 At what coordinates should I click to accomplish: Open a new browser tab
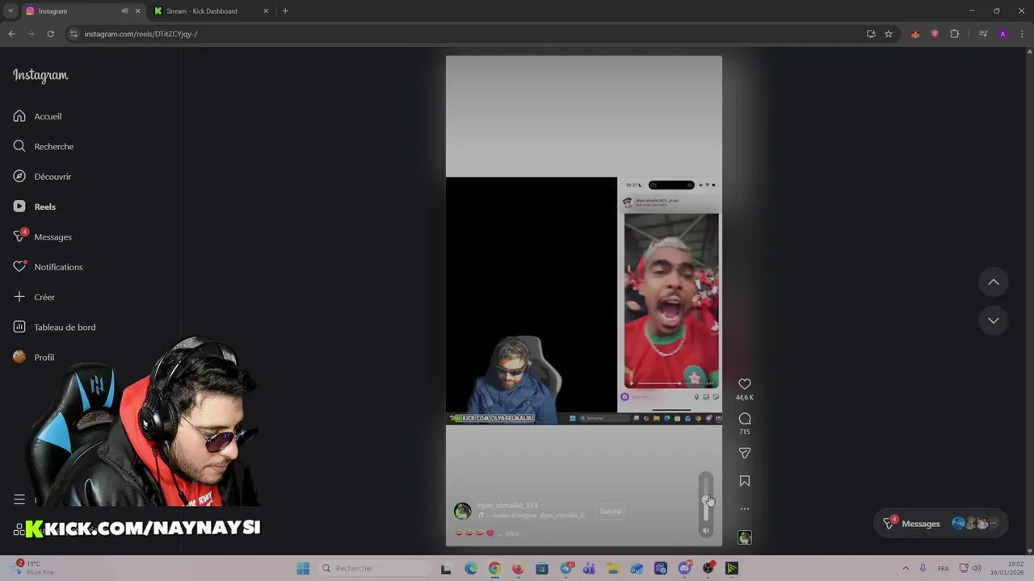(x=285, y=11)
